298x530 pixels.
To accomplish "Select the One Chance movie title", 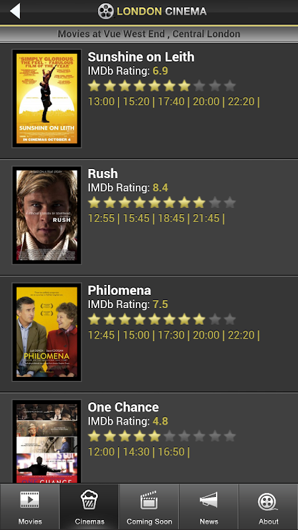I will point(123,407).
